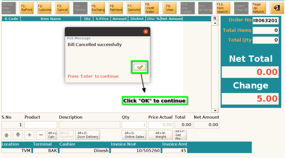Click the Product input field

click(x=41, y=125)
